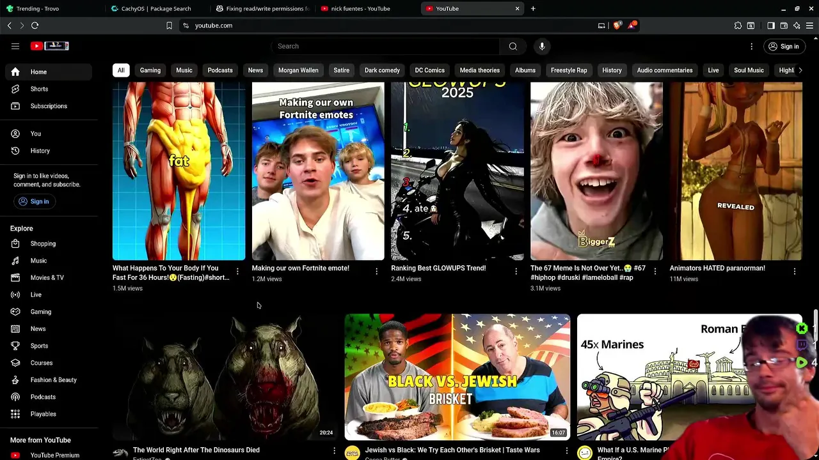Open Subscriptions in the sidebar

point(49,106)
